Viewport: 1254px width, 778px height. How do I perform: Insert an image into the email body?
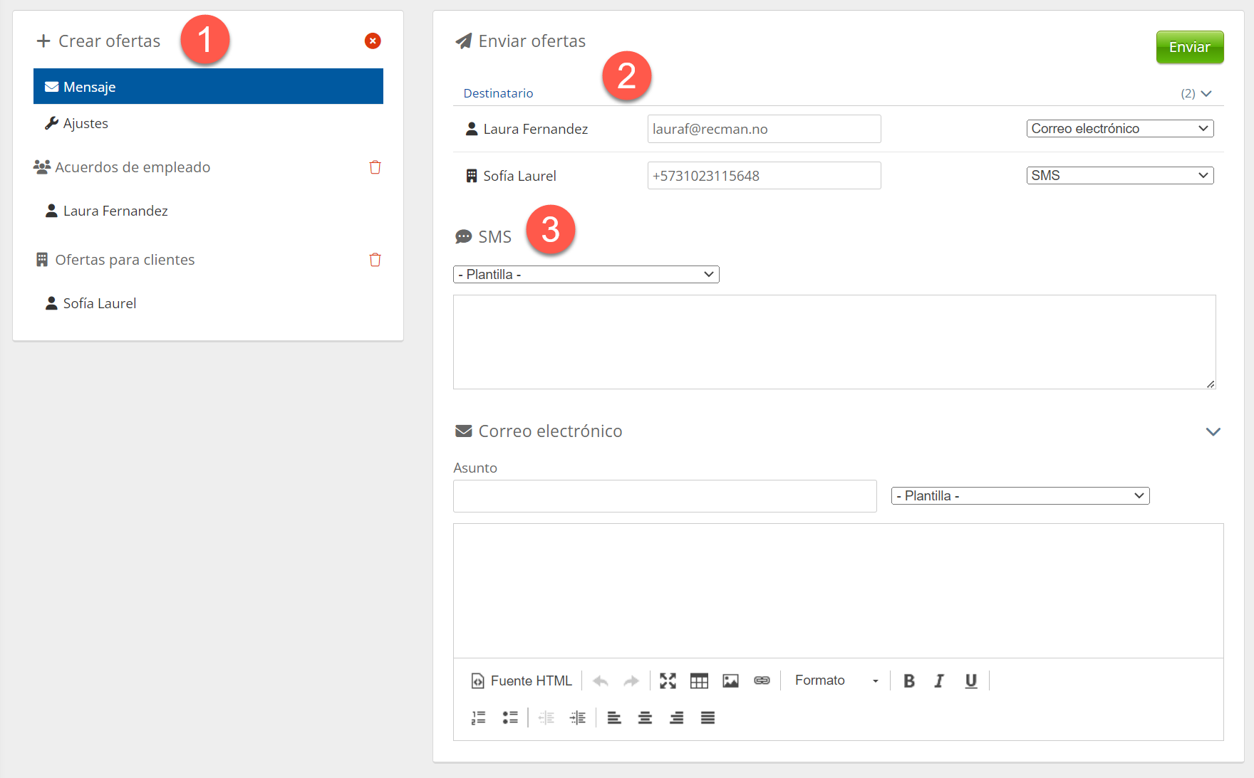730,681
